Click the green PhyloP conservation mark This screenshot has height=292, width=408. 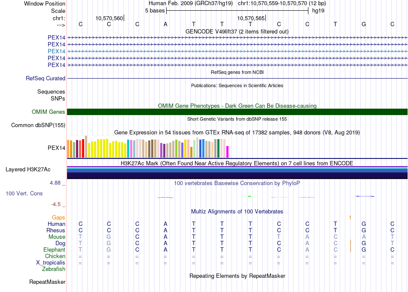point(250,196)
